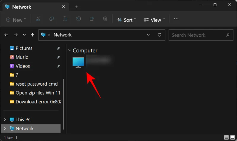Open address bar history dropdown
The height and width of the screenshot is (141, 237).
click(x=148, y=35)
